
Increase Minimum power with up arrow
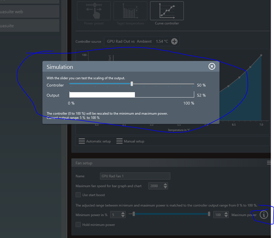pyautogui.click(x=123, y=213)
